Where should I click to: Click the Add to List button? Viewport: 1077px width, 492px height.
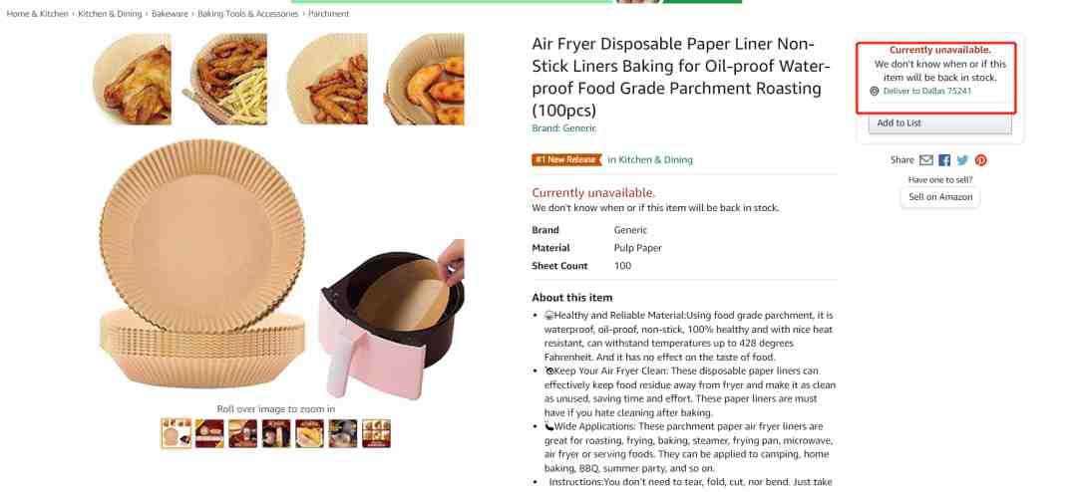coord(939,123)
